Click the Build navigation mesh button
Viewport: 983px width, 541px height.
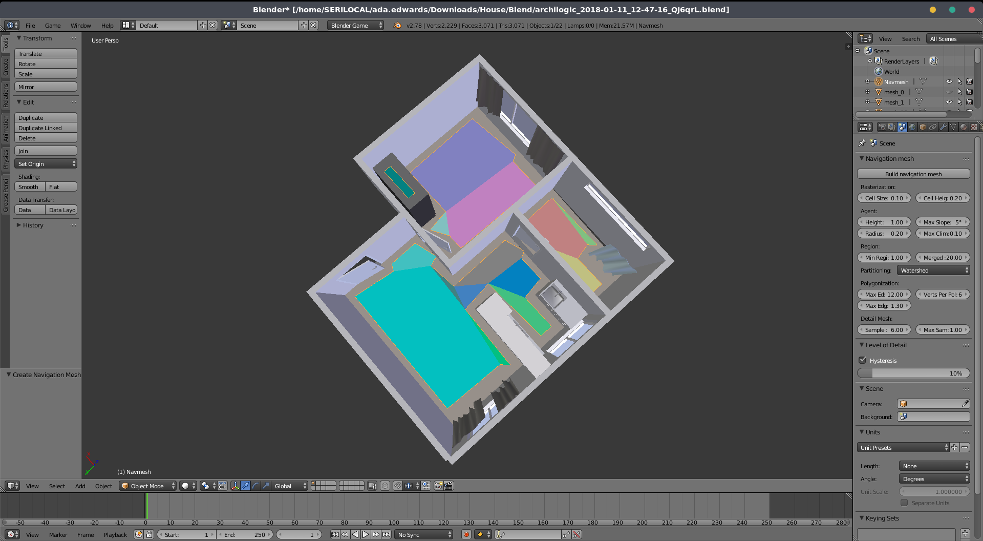(913, 174)
